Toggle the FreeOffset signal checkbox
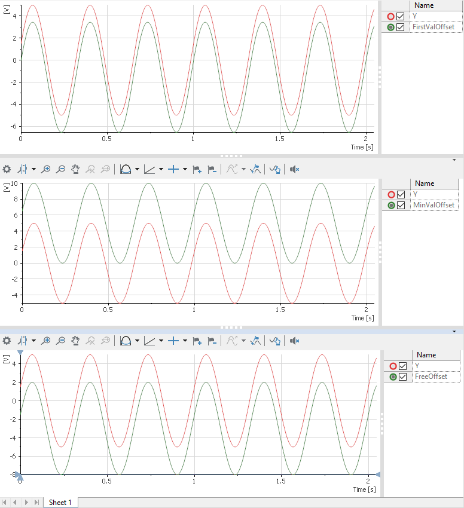The height and width of the screenshot is (508, 464). pyautogui.click(x=402, y=377)
